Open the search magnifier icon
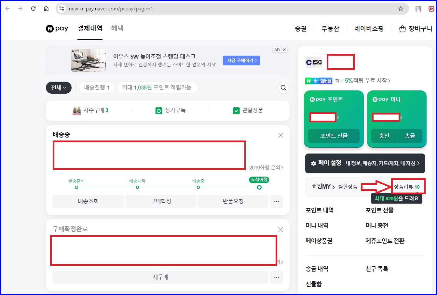The width and height of the screenshot is (437, 295). coord(283,88)
